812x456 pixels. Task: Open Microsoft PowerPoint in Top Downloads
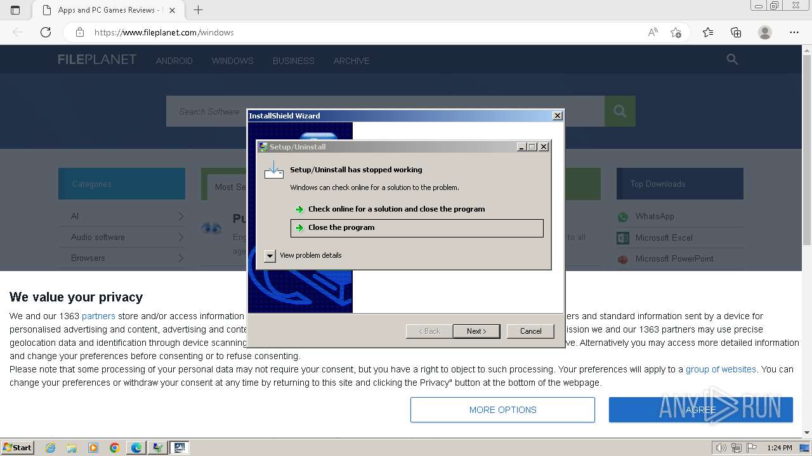(674, 258)
